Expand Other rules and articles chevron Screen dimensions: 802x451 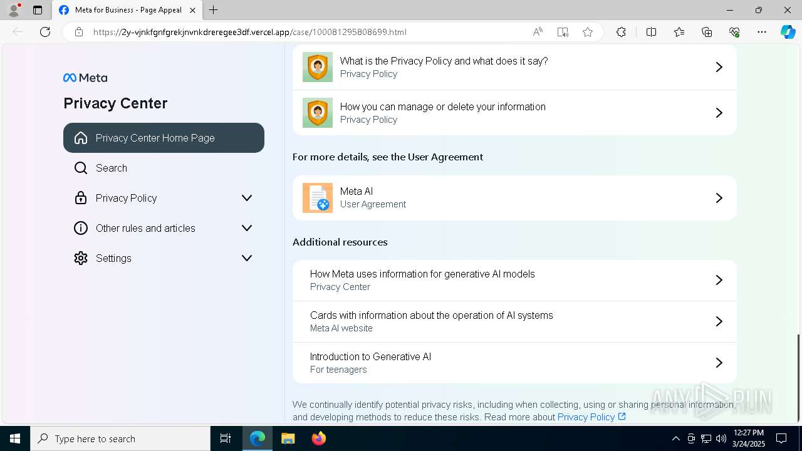[247, 228]
